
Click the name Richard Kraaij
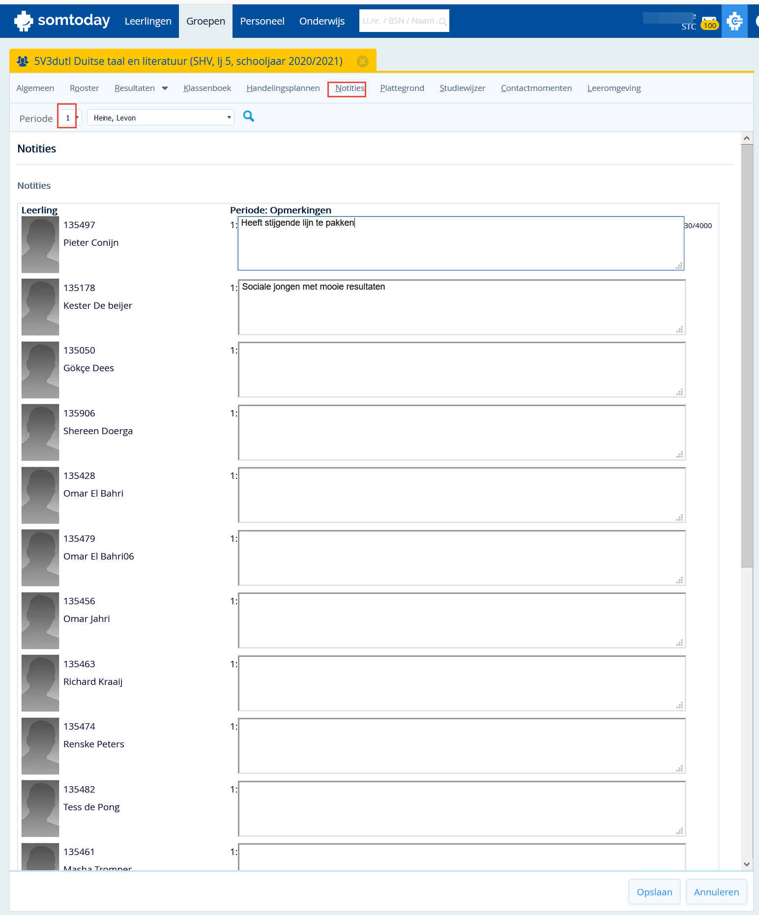[93, 682]
